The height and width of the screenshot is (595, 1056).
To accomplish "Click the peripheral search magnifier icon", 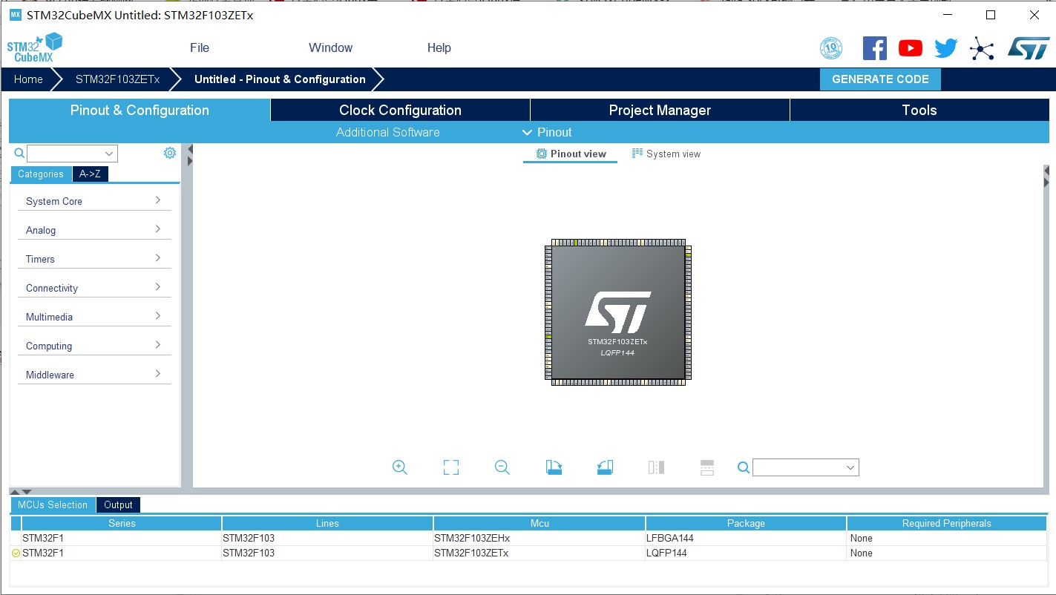I will tap(19, 154).
